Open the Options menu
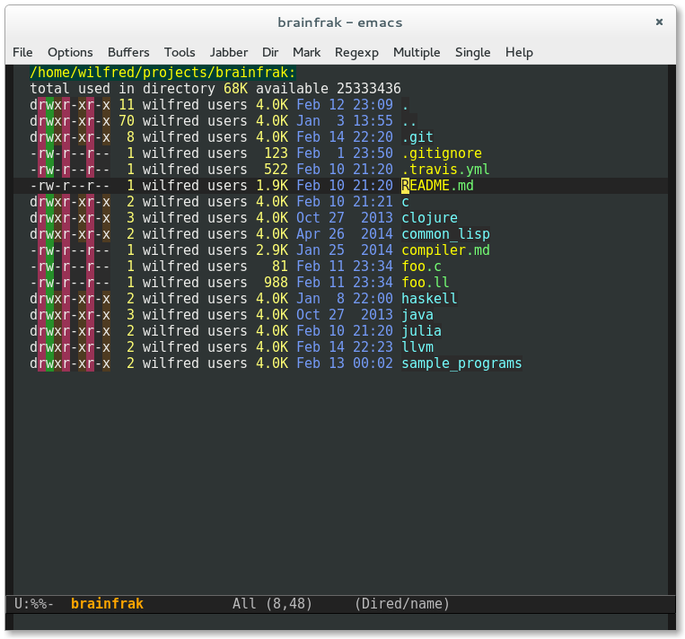This screenshot has width=685, height=639. point(70,52)
